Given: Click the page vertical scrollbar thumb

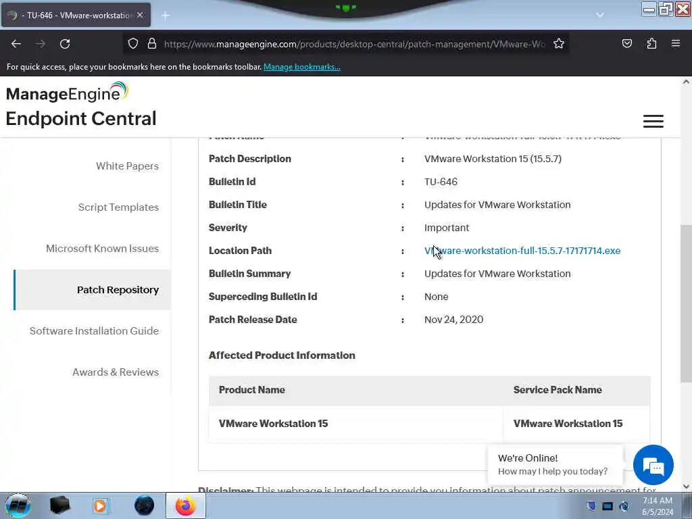Looking at the screenshot, I should [686, 305].
